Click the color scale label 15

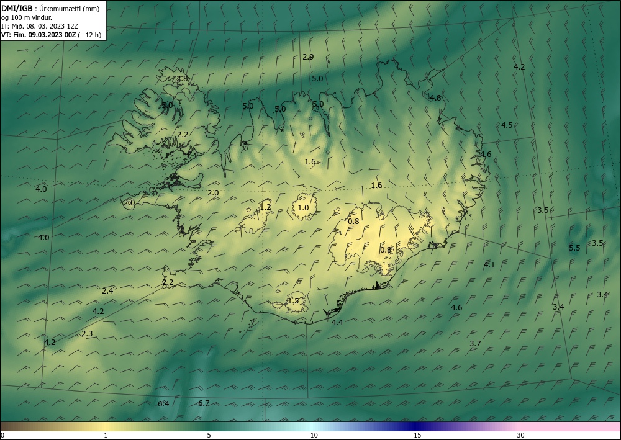[417, 436]
